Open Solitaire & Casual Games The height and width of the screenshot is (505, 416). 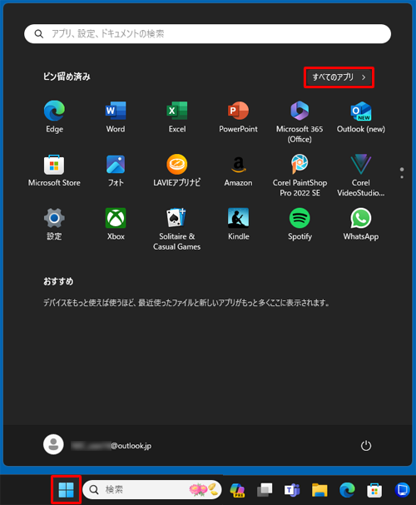coord(176,230)
